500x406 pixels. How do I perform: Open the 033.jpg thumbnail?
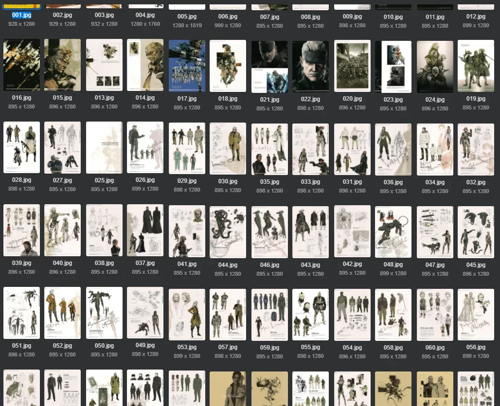click(x=310, y=149)
